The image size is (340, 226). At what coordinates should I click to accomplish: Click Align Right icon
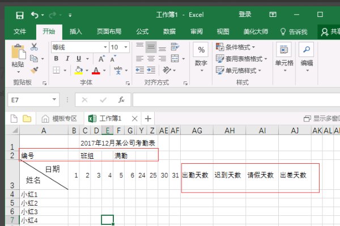(x=162, y=59)
